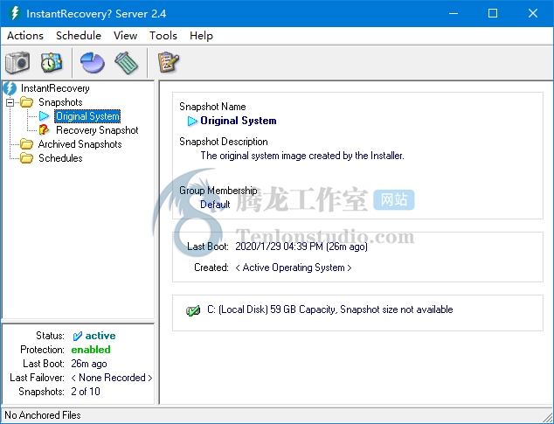Click the play arrow beside the Original System heading
554x424 pixels.
tap(192, 121)
